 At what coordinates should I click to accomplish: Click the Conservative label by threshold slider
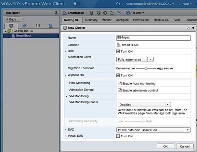click(x=126, y=68)
